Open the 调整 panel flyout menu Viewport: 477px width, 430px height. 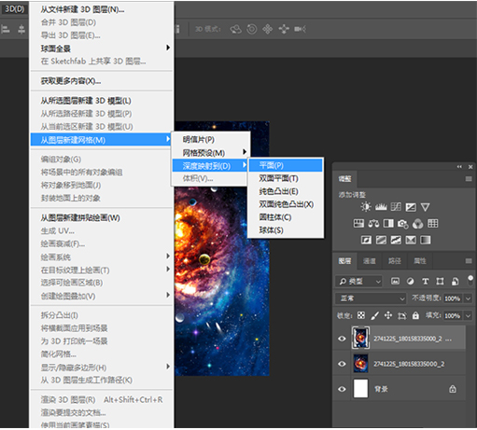[x=469, y=179]
